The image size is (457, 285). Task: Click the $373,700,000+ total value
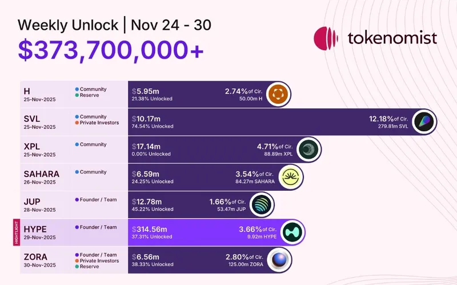[x=111, y=50]
